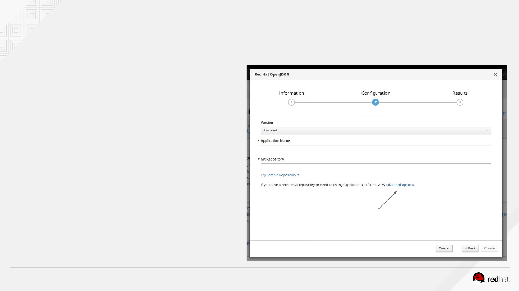The image size is (519, 291).
Task: Click the Create button
Action: point(489,248)
